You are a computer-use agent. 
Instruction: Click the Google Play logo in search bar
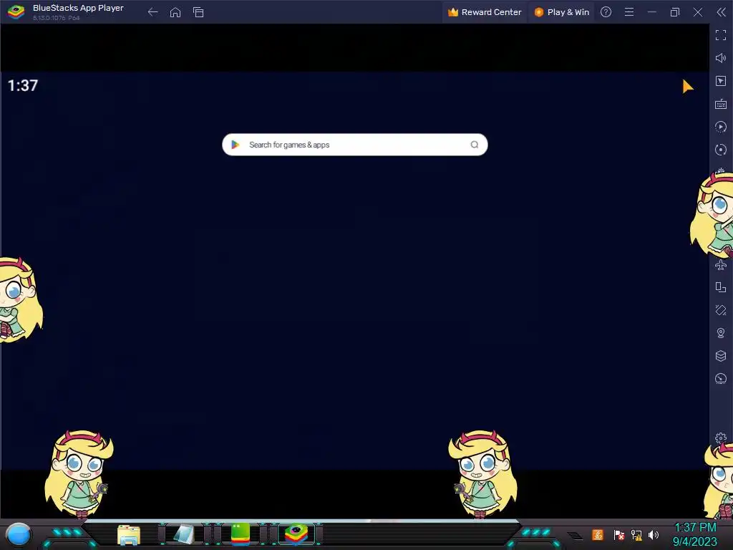(236, 145)
